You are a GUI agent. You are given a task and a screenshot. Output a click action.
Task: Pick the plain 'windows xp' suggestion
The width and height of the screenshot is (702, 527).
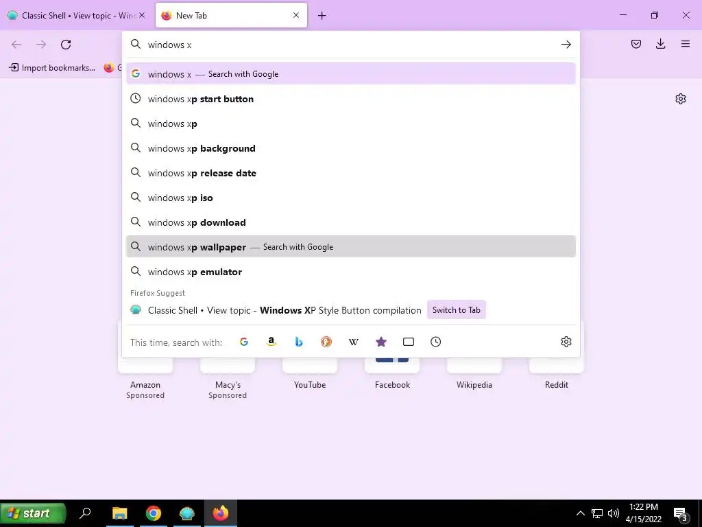351,124
